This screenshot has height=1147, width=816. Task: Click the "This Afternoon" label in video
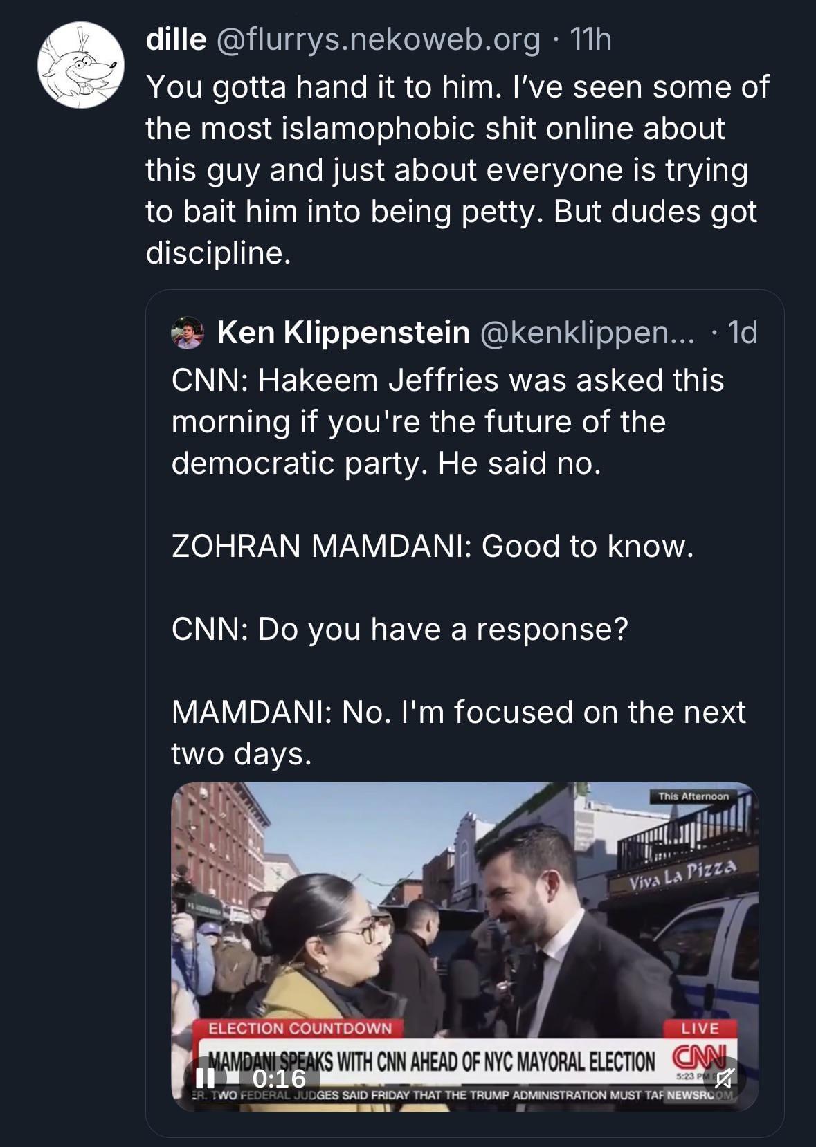pyautogui.click(x=693, y=796)
